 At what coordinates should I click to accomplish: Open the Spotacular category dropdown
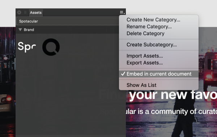(x=68, y=21)
